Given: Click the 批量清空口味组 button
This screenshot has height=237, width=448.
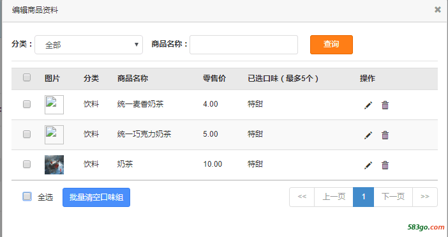Looking at the screenshot, I should pos(96,197).
